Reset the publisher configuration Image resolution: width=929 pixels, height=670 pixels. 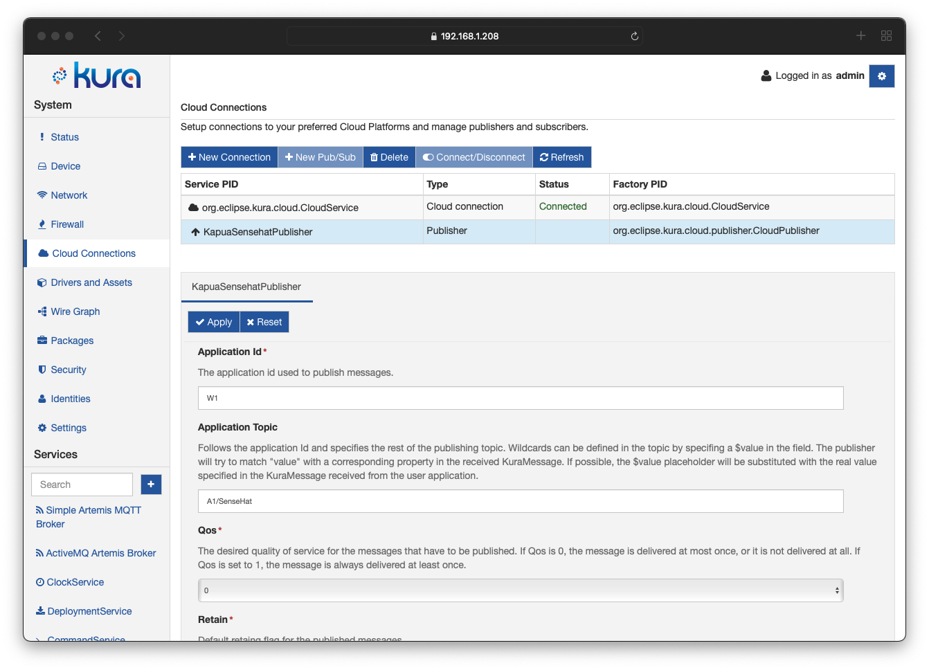(x=264, y=322)
